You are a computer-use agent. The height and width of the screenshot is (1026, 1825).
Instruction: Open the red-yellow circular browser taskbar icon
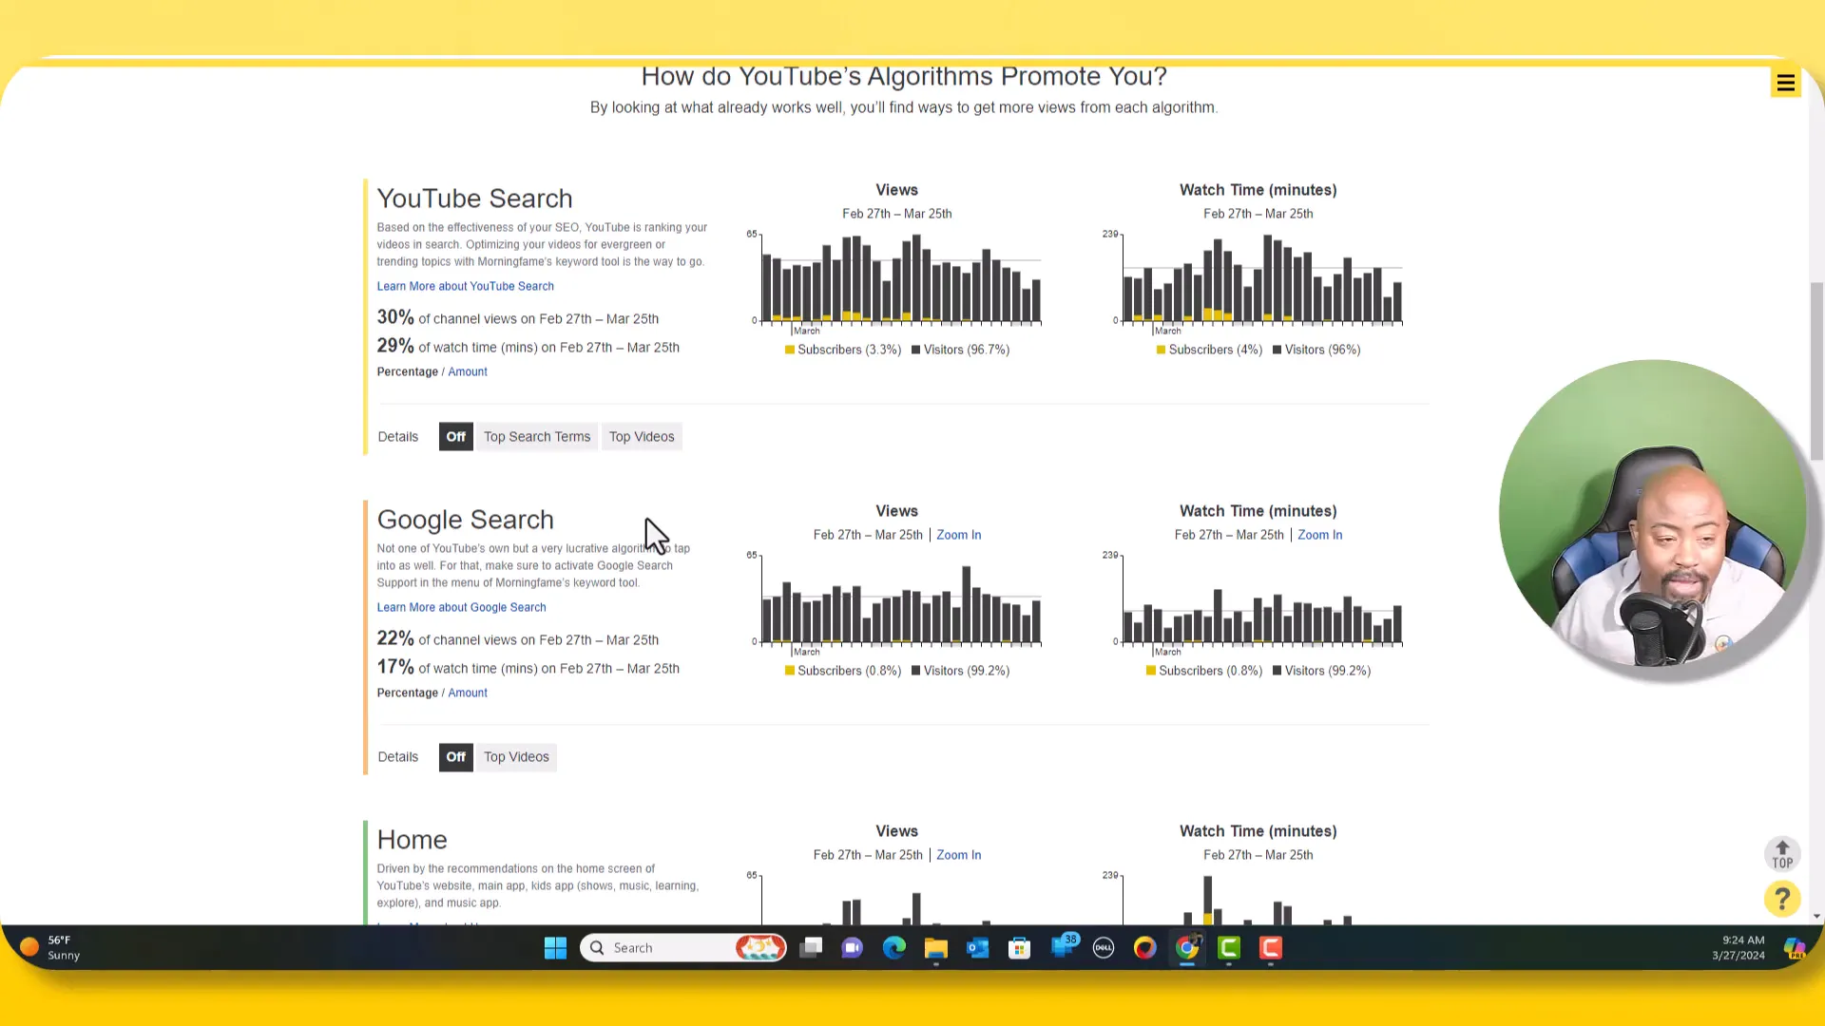click(1145, 948)
